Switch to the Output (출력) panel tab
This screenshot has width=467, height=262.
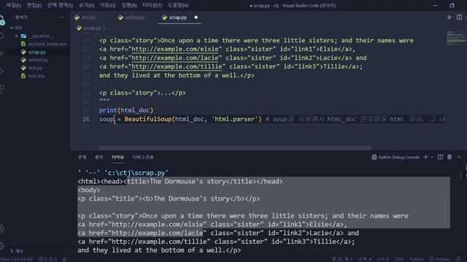coord(99,157)
